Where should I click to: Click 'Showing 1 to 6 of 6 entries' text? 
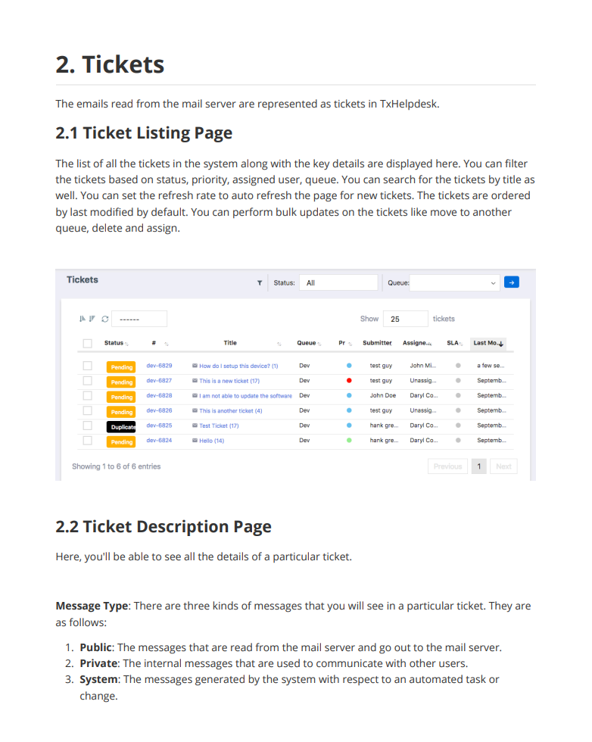coord(117,466)
